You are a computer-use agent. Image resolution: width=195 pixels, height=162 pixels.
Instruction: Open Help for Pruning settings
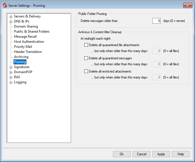(x=181, y=154)
